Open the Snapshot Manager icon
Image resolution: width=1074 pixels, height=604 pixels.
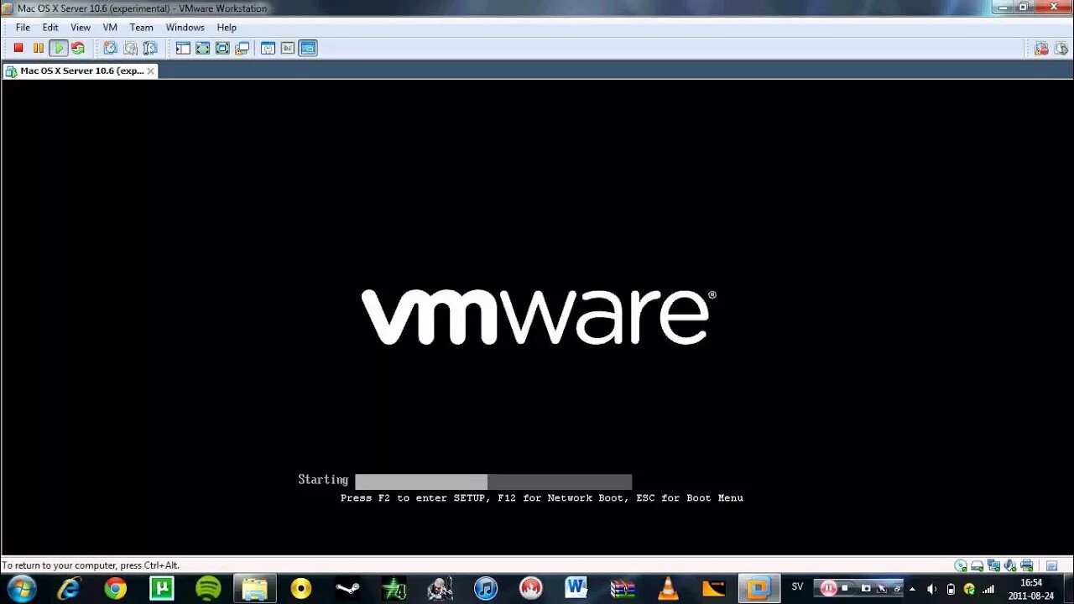pyautogui.click(x=149, y=49)
